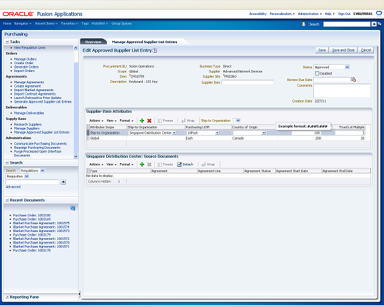Switch to the Overview tab
The height and width of the screenshot is (307, 384).
point(93,42)
